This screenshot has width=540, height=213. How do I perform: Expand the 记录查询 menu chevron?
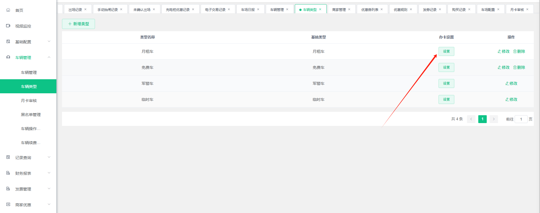pyautogui.click(x=49, y=157)
